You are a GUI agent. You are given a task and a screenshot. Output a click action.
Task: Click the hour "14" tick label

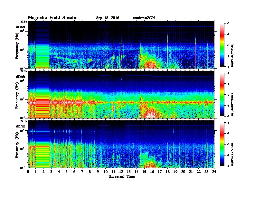137,172
